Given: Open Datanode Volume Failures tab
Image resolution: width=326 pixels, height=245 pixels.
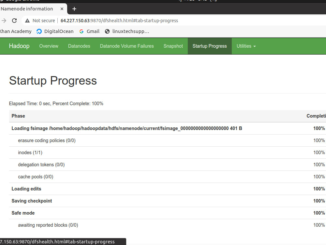Looking at the screenshot, I should pyautogui.click(x=127, y=46).
